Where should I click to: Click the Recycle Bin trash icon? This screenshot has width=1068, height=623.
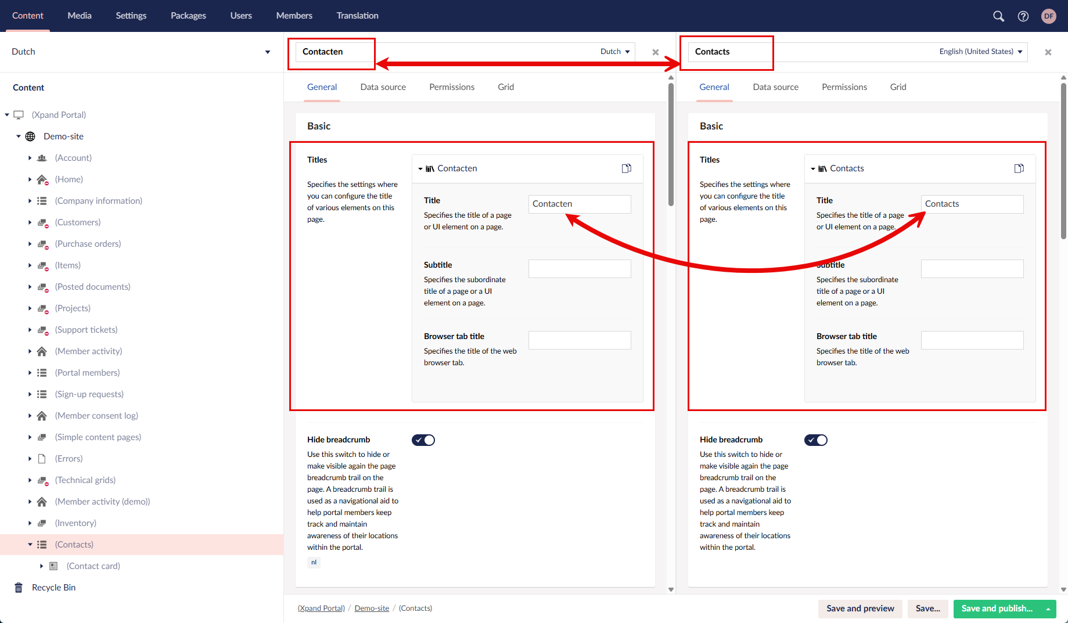pos(19,588)
